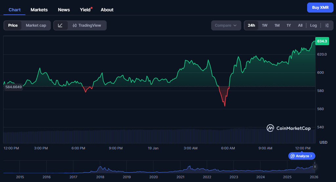Show the All time range
Viewport: 336px width, 182px height.
(300, 25)
